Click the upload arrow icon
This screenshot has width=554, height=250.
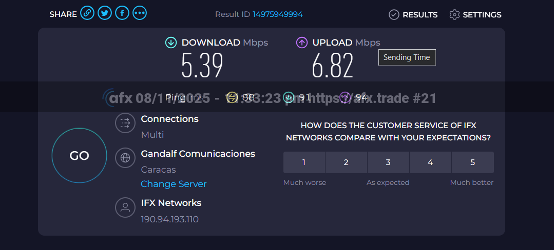click(x=302, y=43)
